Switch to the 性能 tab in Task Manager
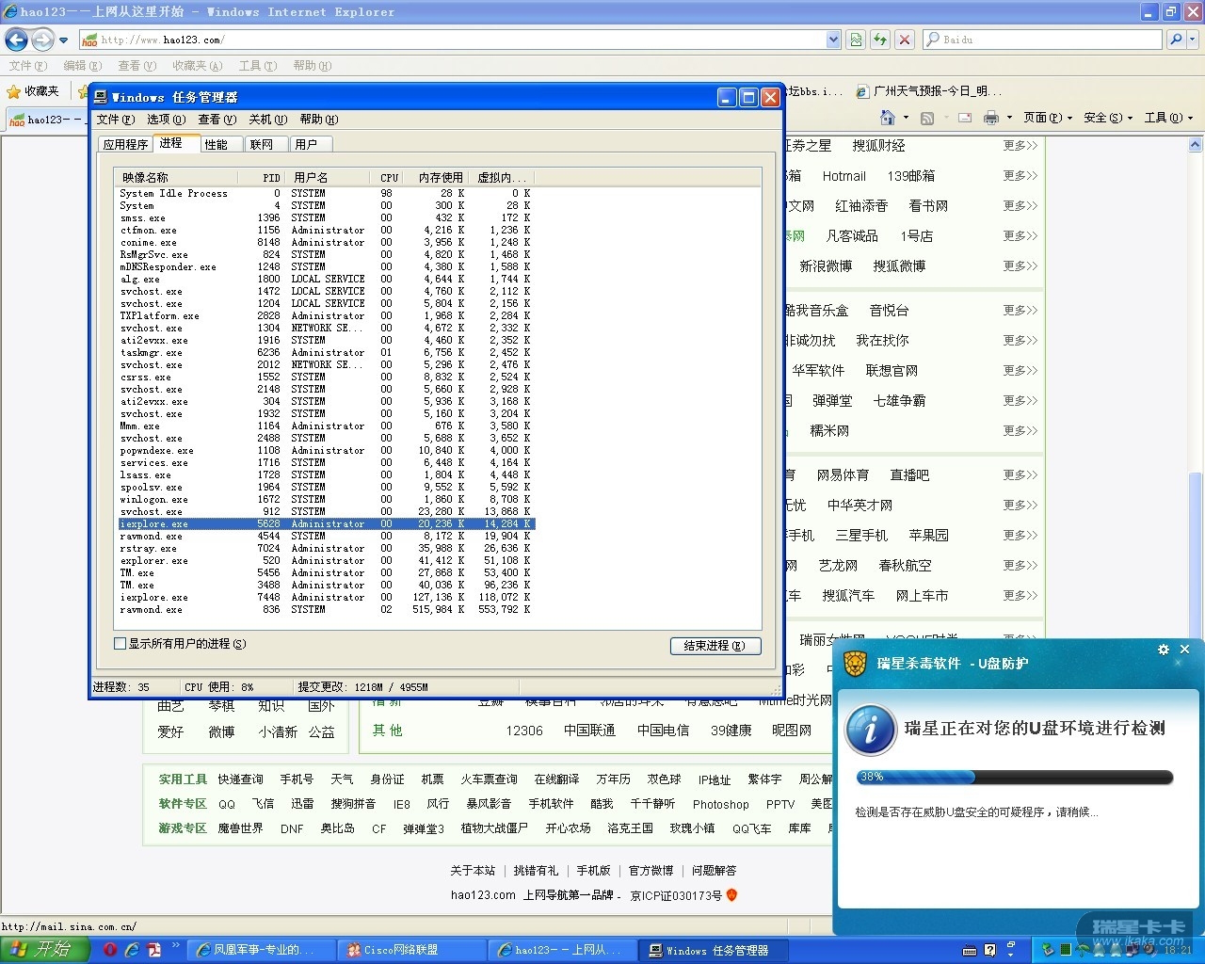Viewport: 1205px width, 964px height. (217, 144)
